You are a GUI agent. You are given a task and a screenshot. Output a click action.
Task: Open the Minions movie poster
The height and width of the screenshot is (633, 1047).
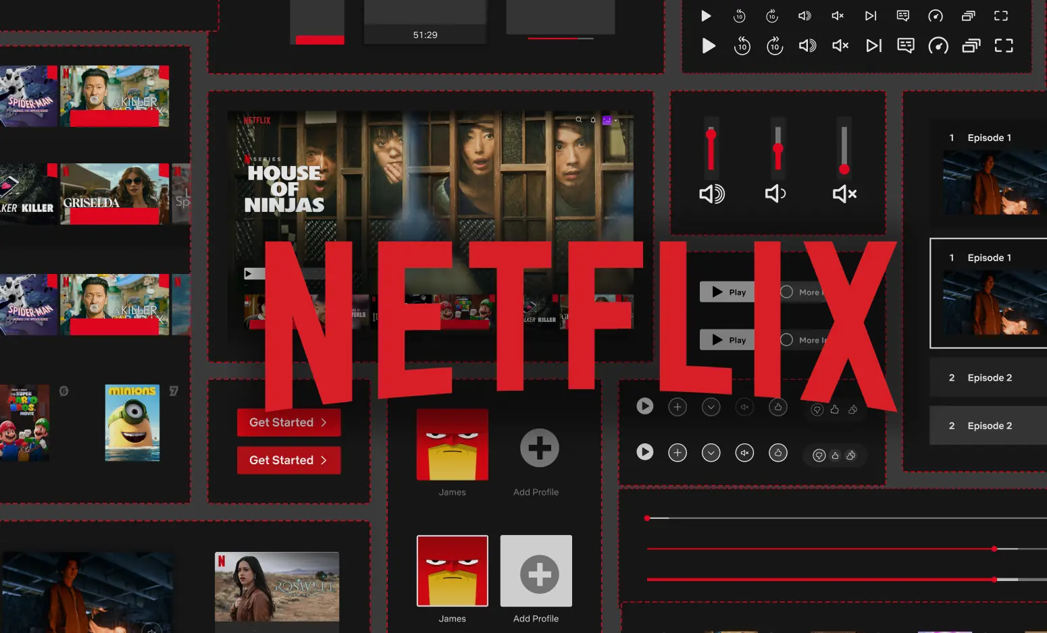[x=132, y=423]
